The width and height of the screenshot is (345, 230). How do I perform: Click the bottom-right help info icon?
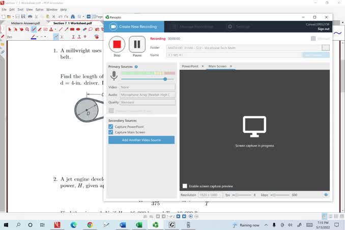pyautogui.click(x=326, y=194)
